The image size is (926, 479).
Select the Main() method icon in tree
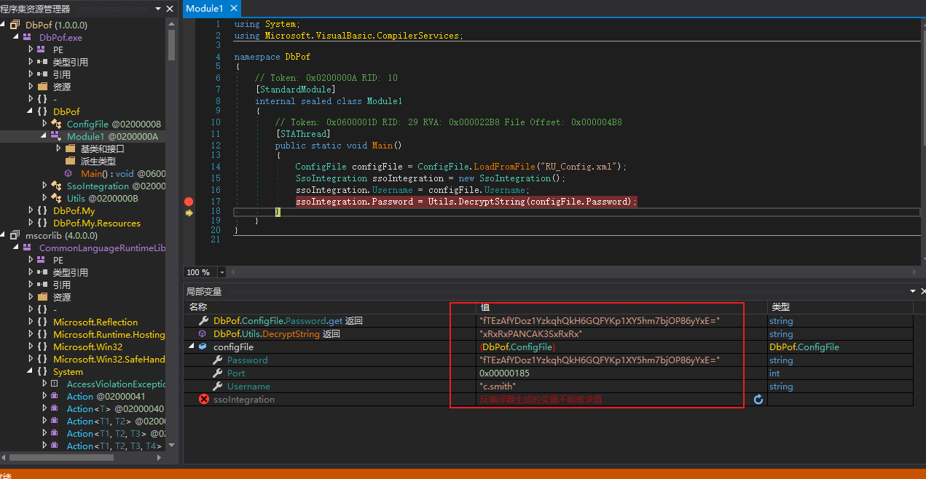point(68,174)
